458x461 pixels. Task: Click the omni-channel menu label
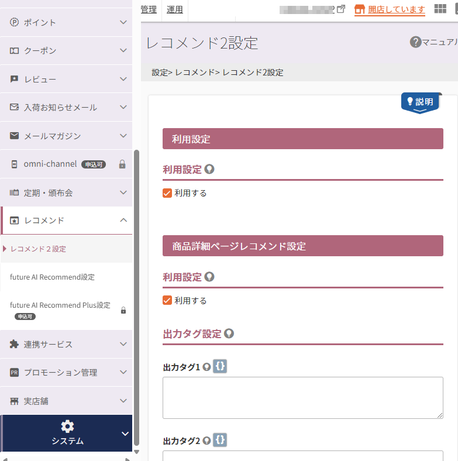click(x=50, y=164)
